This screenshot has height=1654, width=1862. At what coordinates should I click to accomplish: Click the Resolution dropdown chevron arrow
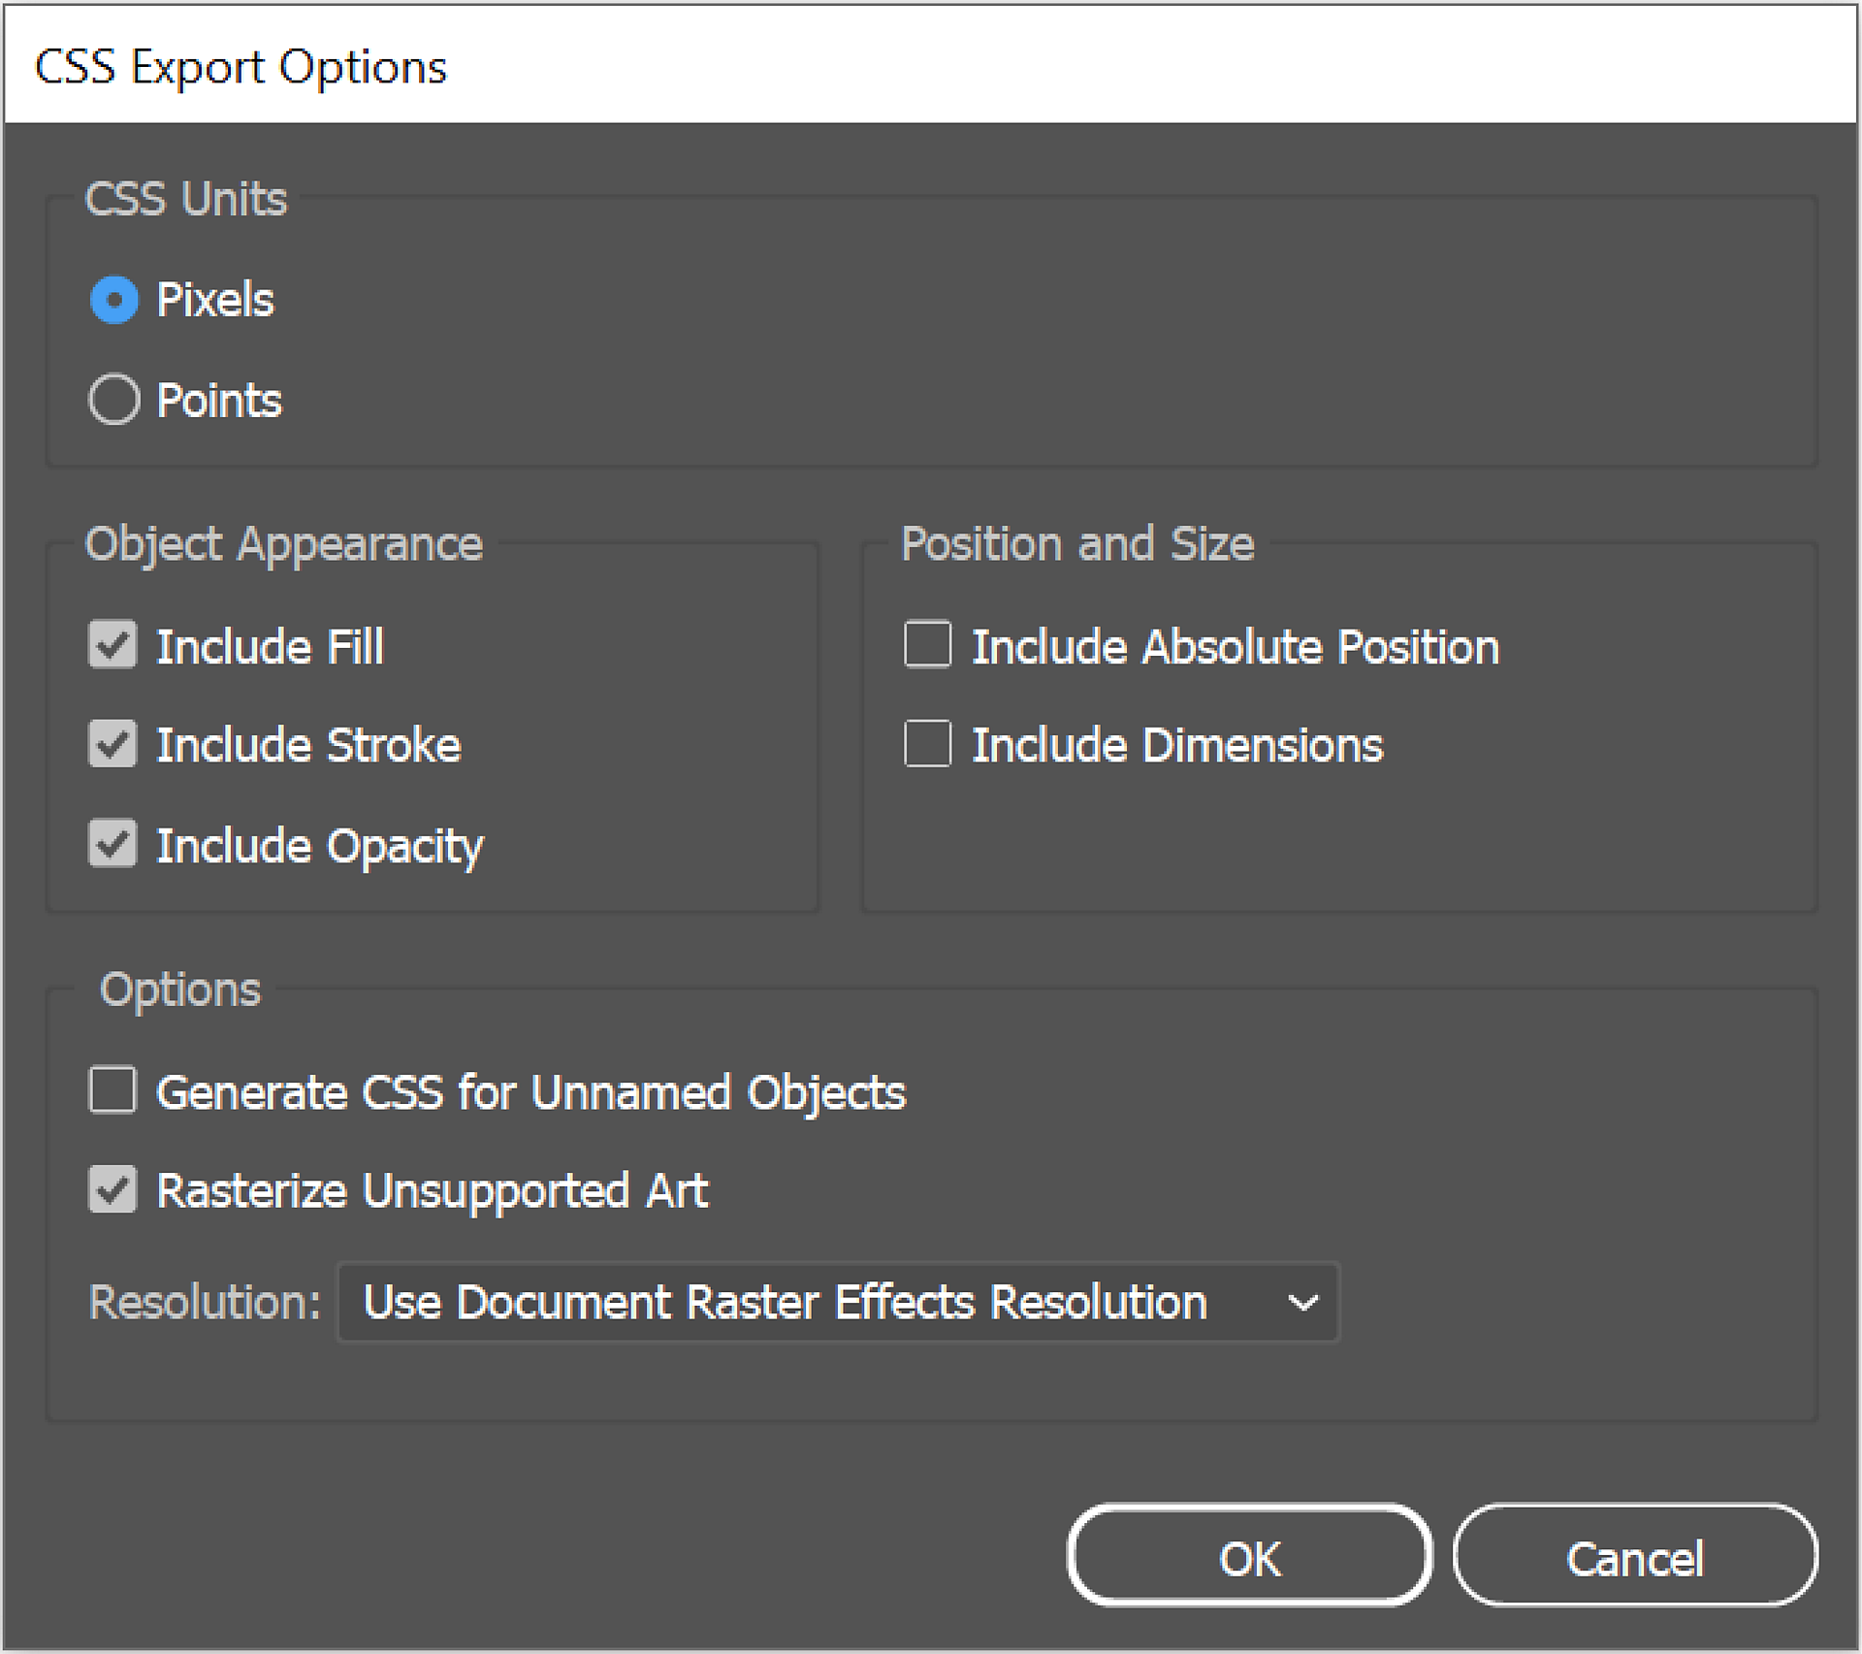(x=1303, y=1303)
